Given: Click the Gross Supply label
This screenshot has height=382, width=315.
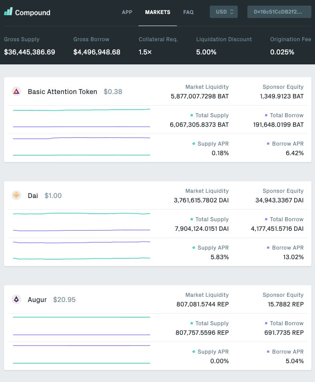Looking at the screenshot, I should tap(22, 40).
